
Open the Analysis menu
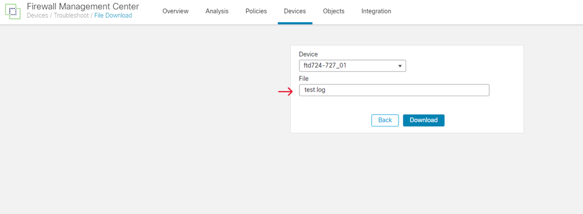click(x=217, y=11)
